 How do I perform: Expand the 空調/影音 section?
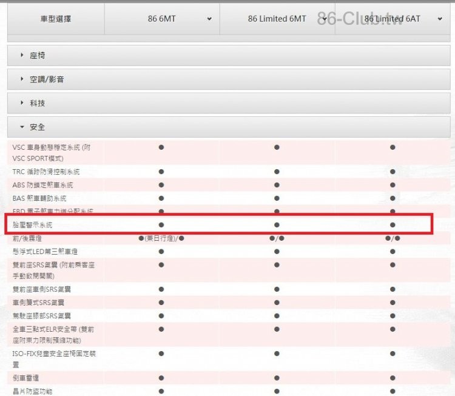47,79
